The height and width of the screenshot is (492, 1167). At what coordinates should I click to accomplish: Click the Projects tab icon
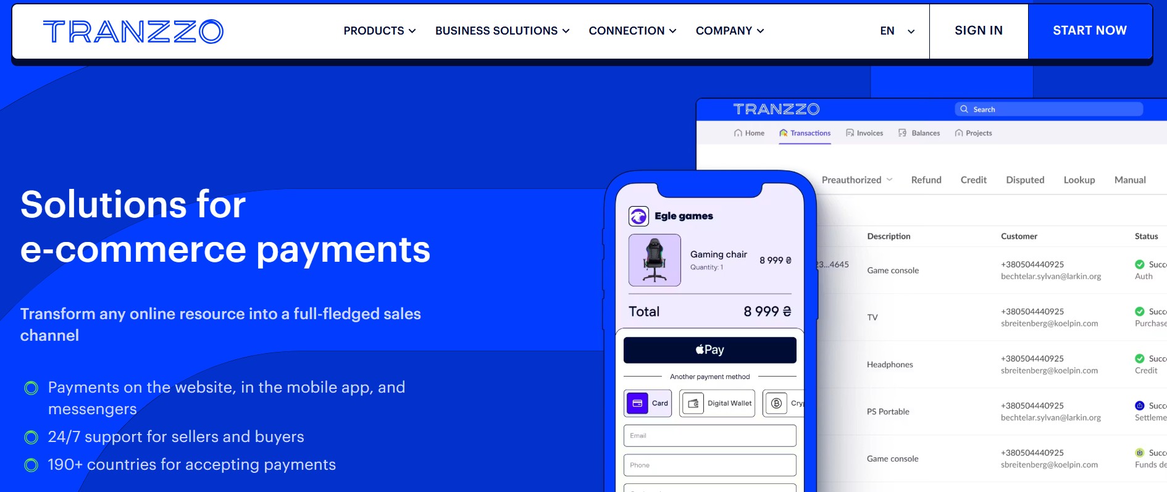[x=959, y=133]
